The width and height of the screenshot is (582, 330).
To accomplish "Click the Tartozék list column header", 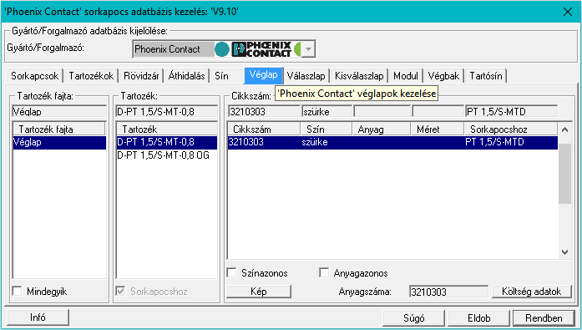I will (167, 129).
